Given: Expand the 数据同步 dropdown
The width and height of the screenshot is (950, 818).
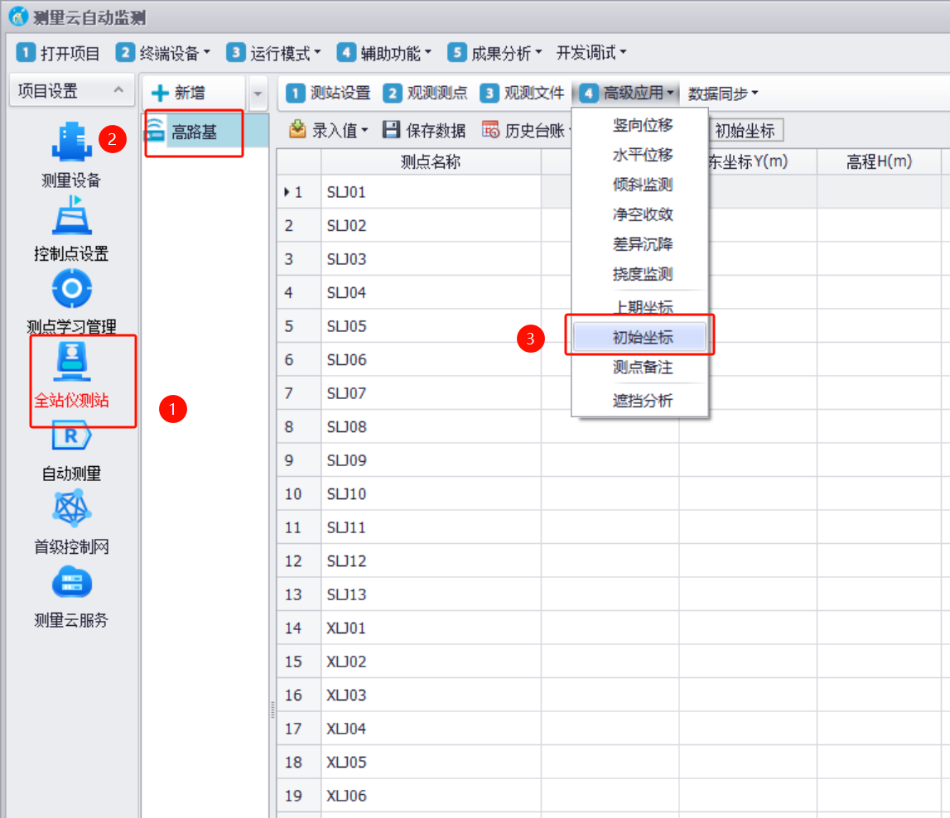Looking at the screenshot, I should coord(723,94).
